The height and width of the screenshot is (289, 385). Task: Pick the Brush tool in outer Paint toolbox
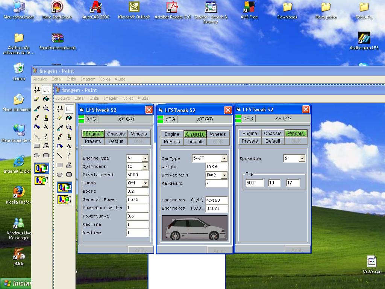pos(46,117)
